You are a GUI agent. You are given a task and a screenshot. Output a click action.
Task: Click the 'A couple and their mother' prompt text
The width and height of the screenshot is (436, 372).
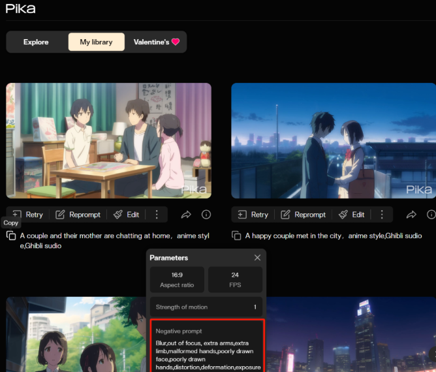click(115, 240)
